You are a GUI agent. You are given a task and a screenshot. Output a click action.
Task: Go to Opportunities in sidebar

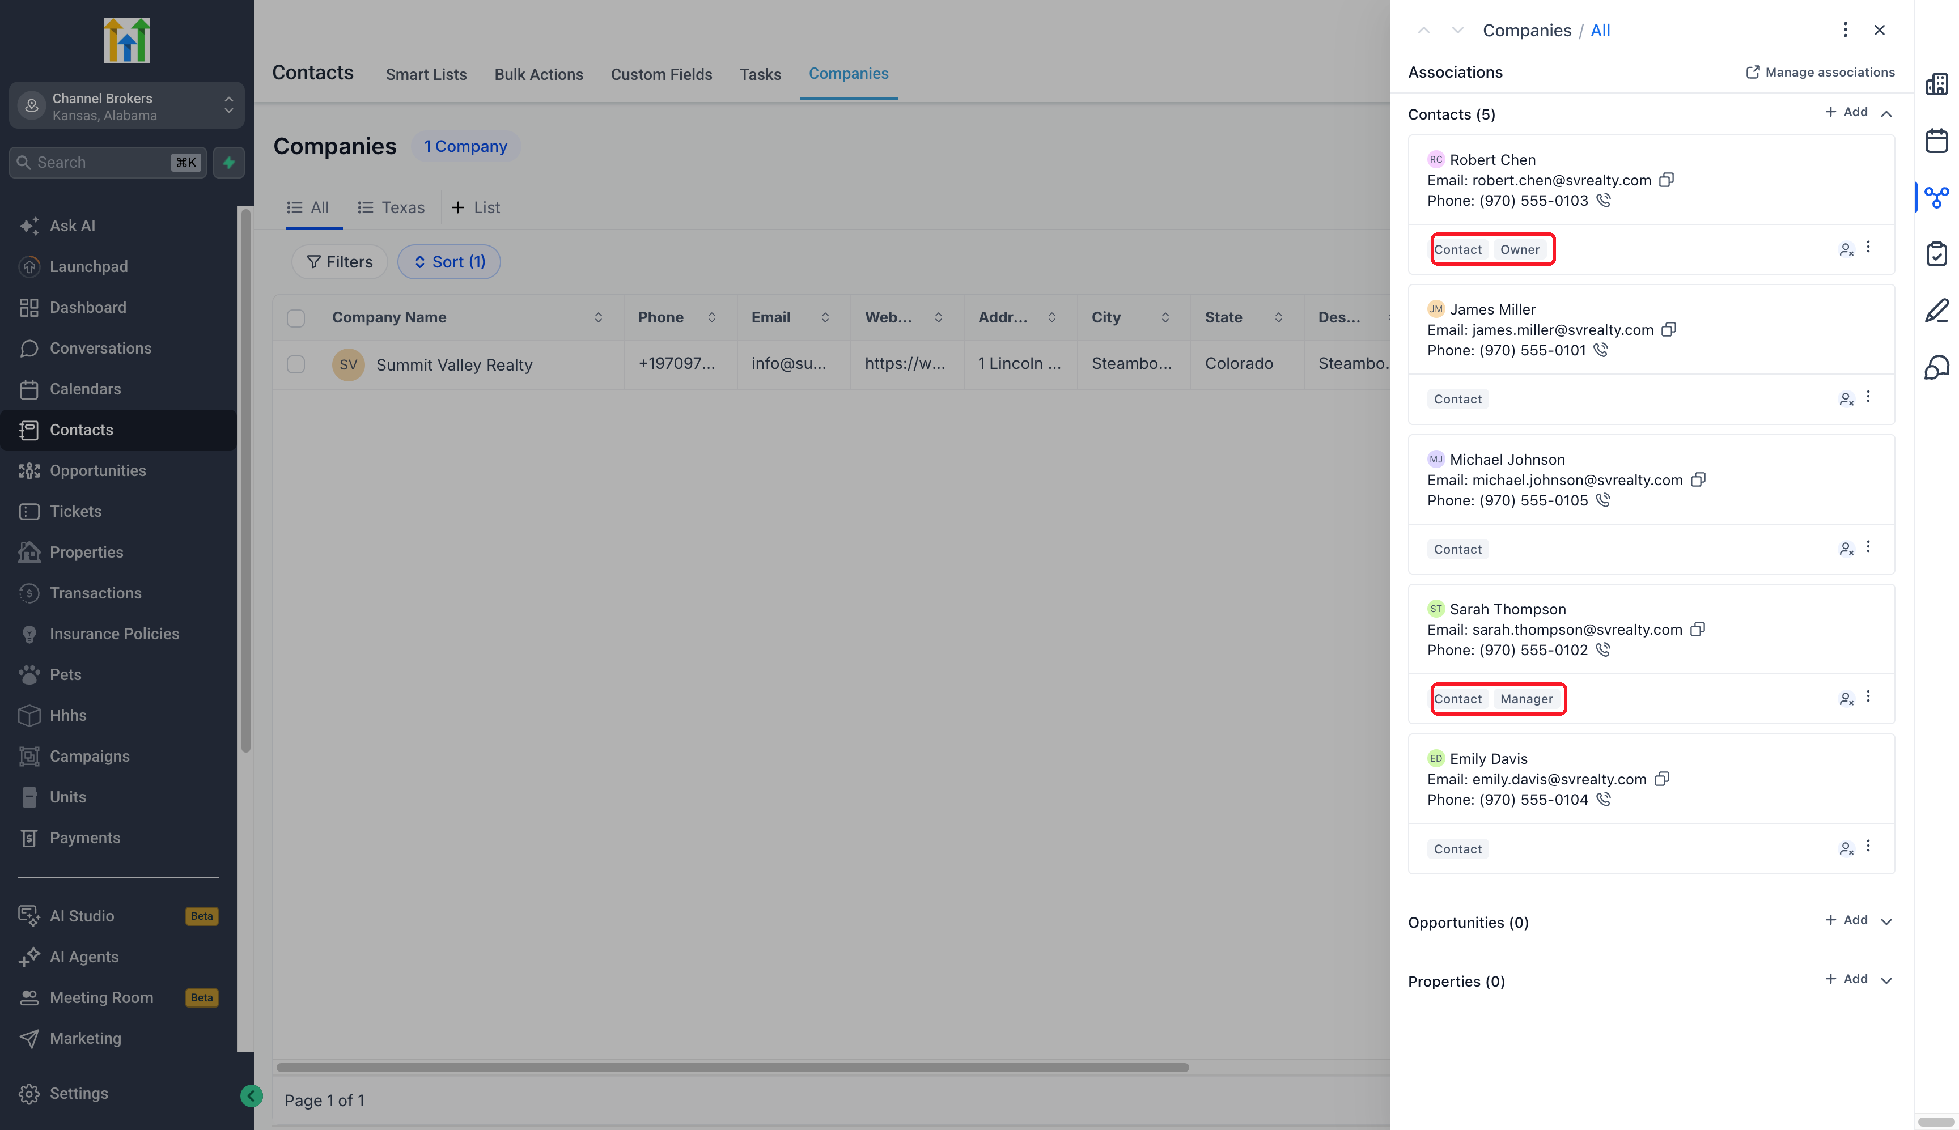tap(98, 470)
